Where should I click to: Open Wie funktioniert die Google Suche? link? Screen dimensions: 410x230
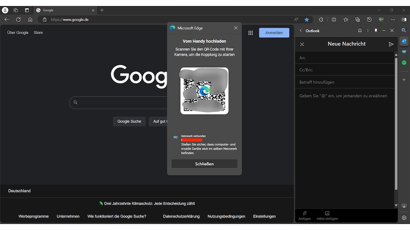117,217
